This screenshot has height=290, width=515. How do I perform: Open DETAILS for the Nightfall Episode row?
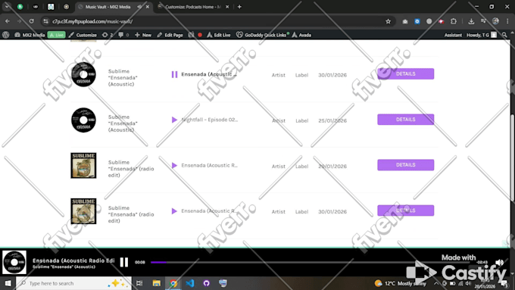point(406,120)
